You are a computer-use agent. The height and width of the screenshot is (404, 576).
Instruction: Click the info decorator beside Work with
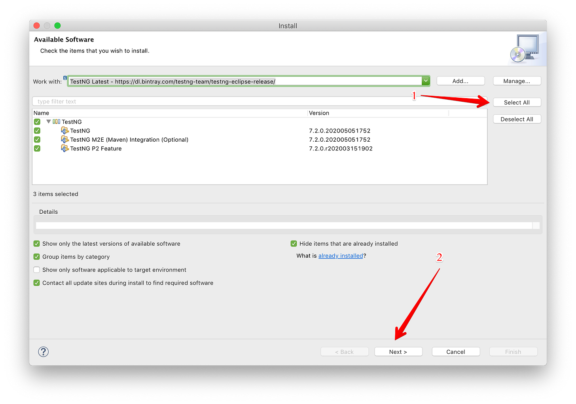65,78
